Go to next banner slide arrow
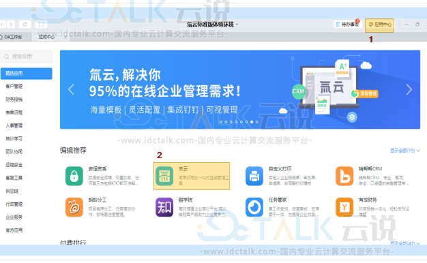This screenshot has height=263, width=427. (409, 89)
